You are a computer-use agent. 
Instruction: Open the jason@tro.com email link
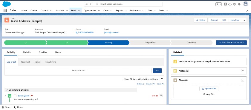pyautogui.click(x=111, y=32)
